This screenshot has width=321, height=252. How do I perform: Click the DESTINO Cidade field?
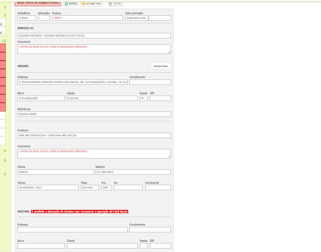(102, 246)
